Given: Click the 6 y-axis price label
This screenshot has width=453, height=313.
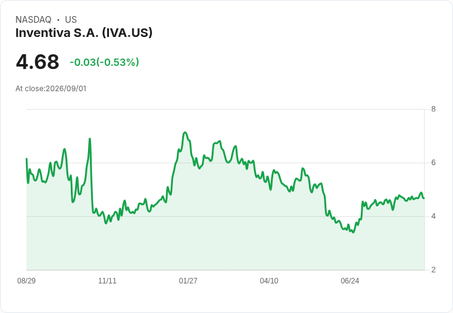Looking at the screenshot, I should tap(433, 163).
